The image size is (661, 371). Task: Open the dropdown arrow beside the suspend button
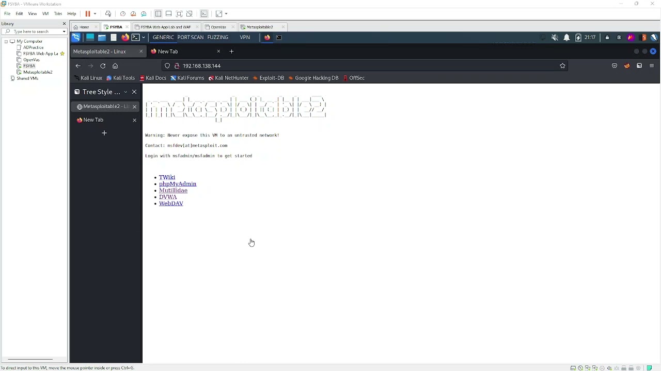95,14
